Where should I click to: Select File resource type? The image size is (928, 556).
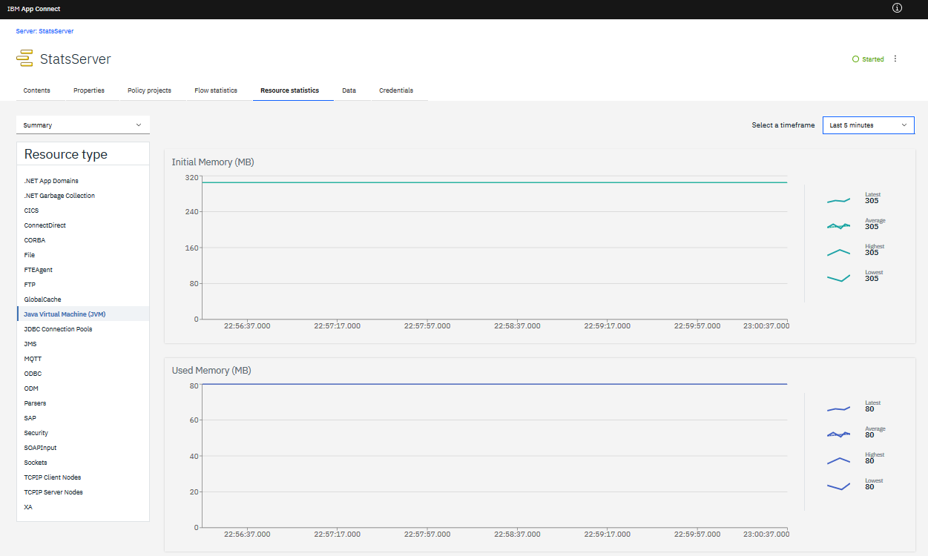pyautogui.click(x=83, y=255)
